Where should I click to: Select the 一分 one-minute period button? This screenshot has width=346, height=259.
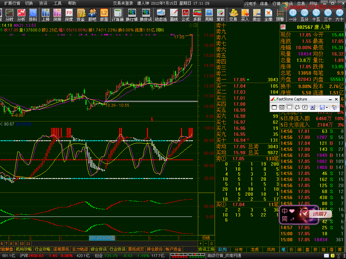pos(293,15)
